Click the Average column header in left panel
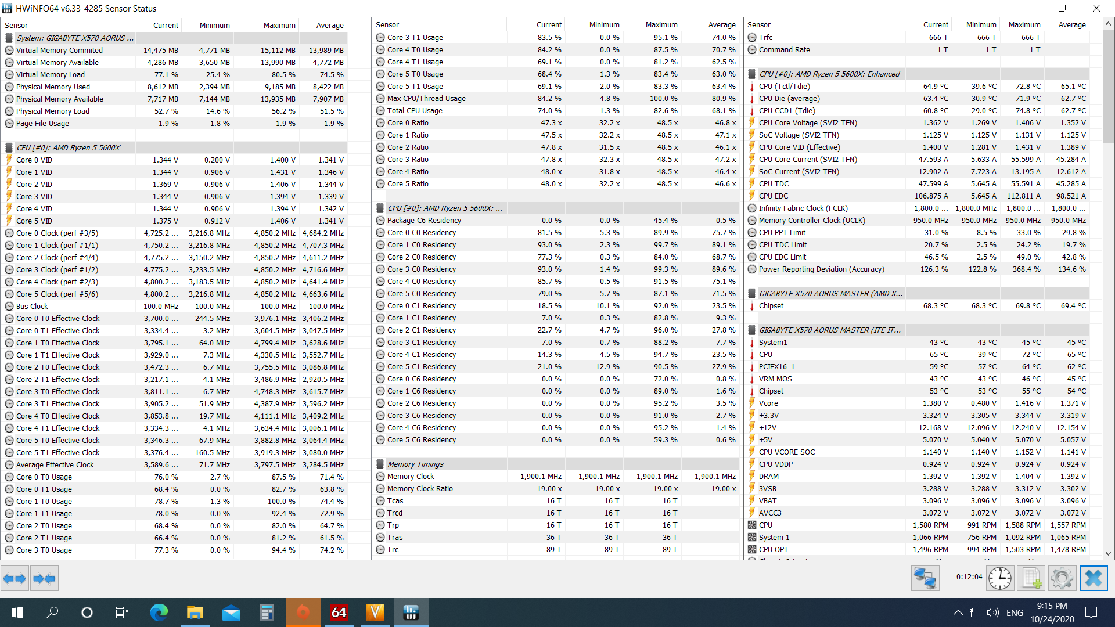 (x=323, y=25)
